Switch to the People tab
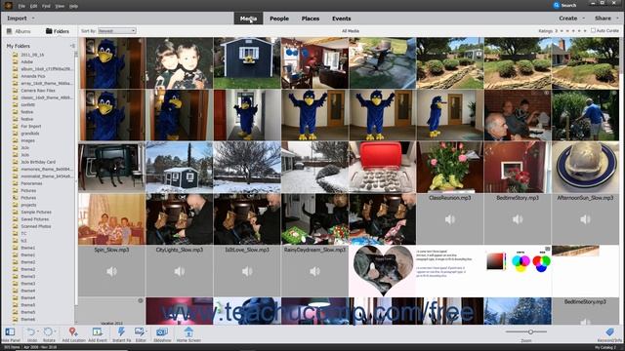The image size is (625, 351). (279, 19)
